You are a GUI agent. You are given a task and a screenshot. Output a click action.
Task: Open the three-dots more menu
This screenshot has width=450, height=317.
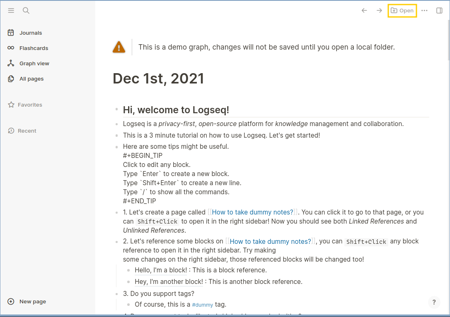coord(424,11)
